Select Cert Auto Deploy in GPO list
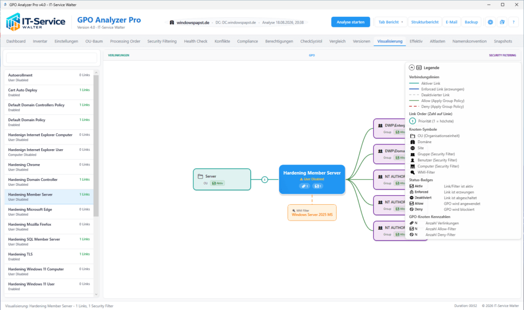Image resolution: width=524 pixels, height=310 pixels. click(x=49, y=92)
